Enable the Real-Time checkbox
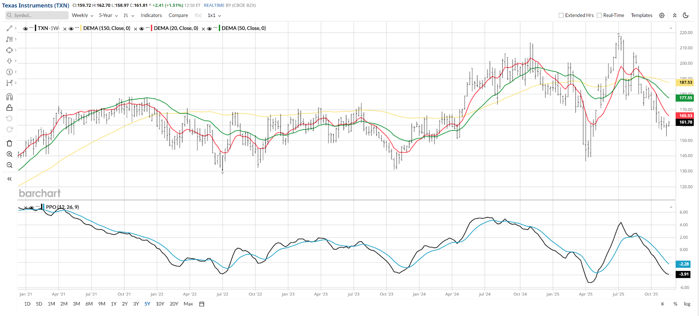The height and width of the screenshot is (316, 699). tap(599, 15)
